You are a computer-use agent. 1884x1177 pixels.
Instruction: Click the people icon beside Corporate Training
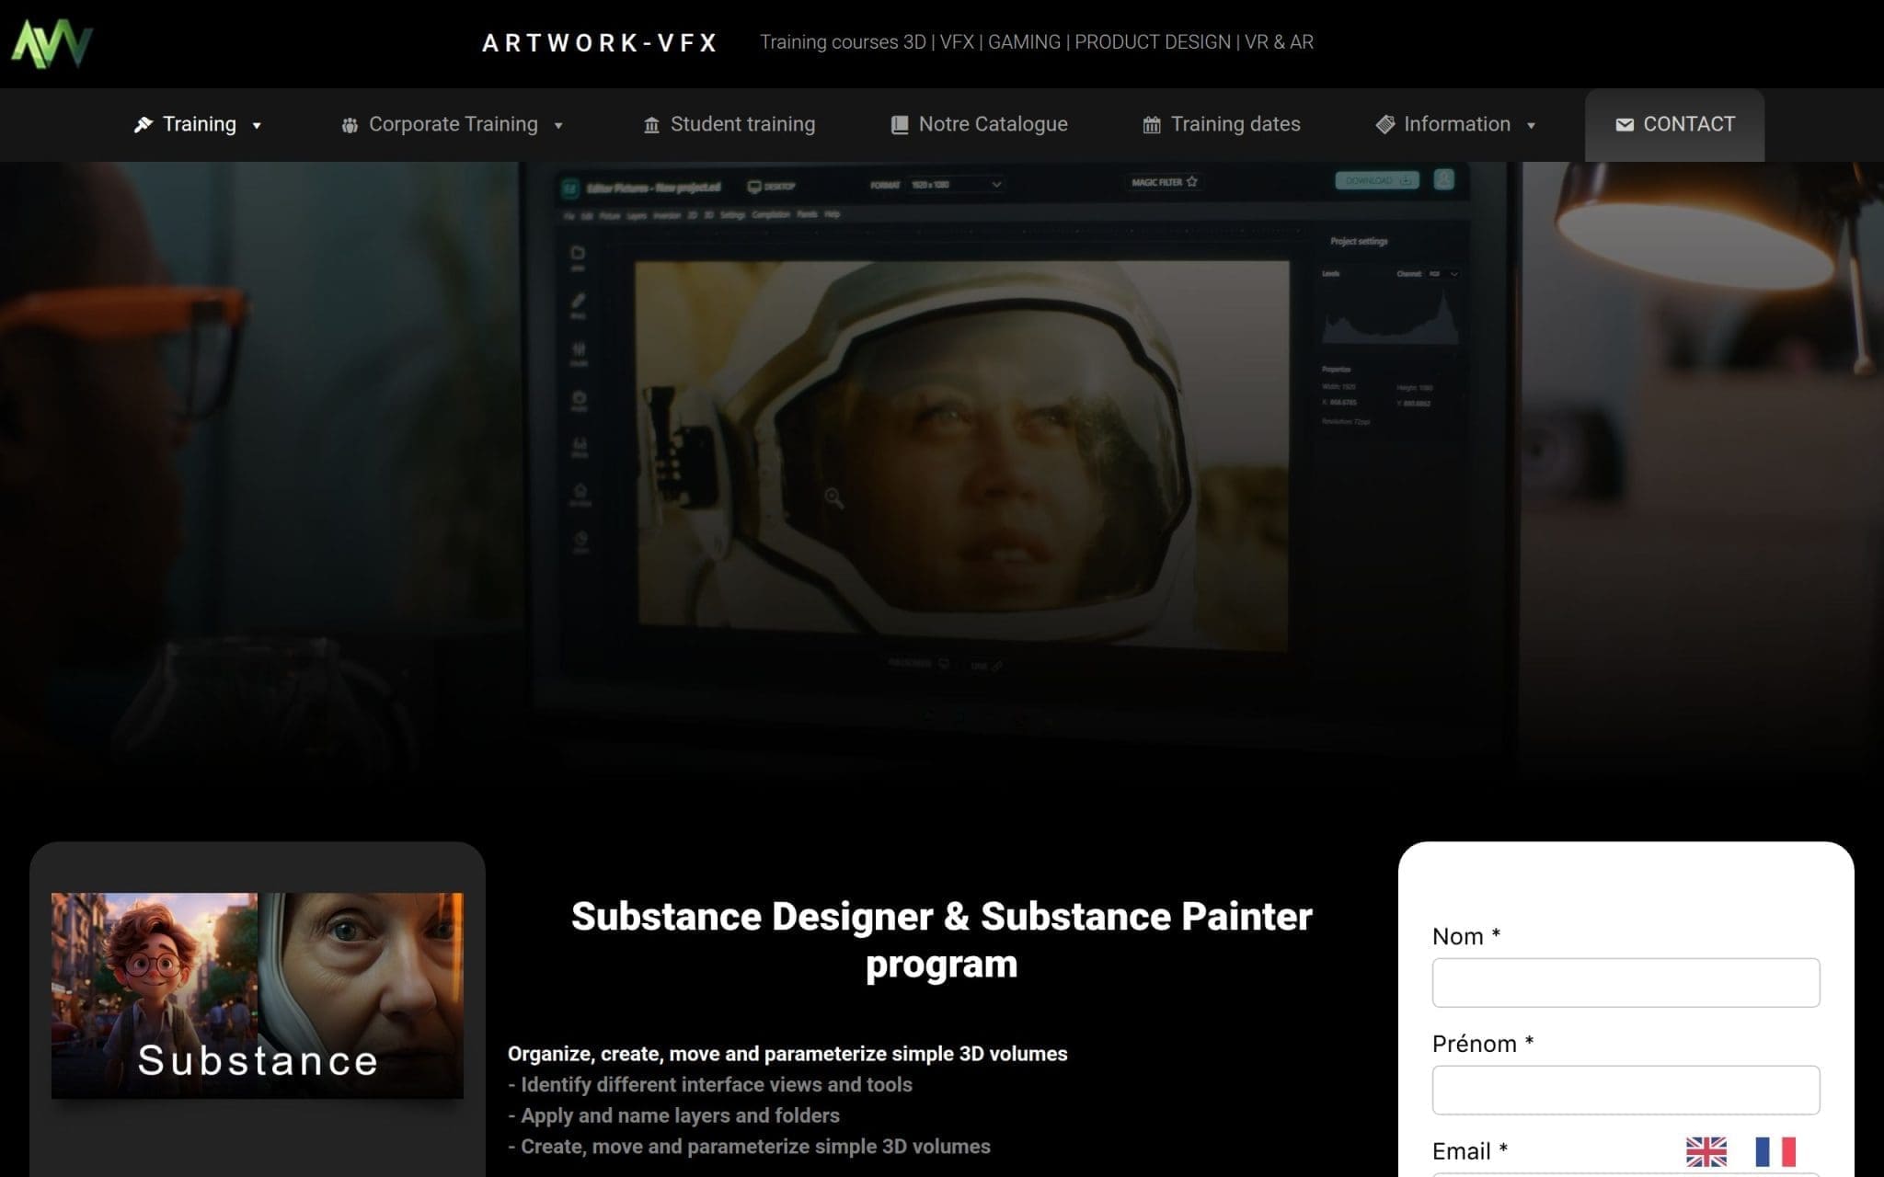(x=350, y=125)
